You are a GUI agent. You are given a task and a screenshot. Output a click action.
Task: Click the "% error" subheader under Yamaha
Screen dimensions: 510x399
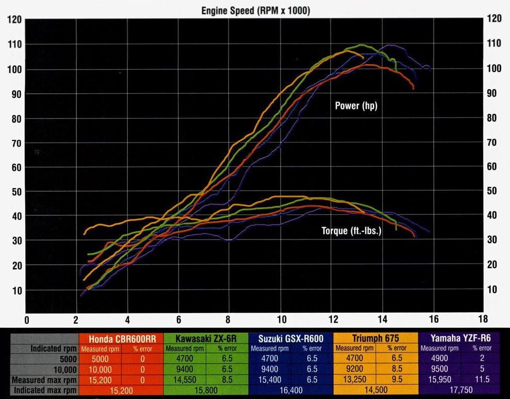point(482,348)
